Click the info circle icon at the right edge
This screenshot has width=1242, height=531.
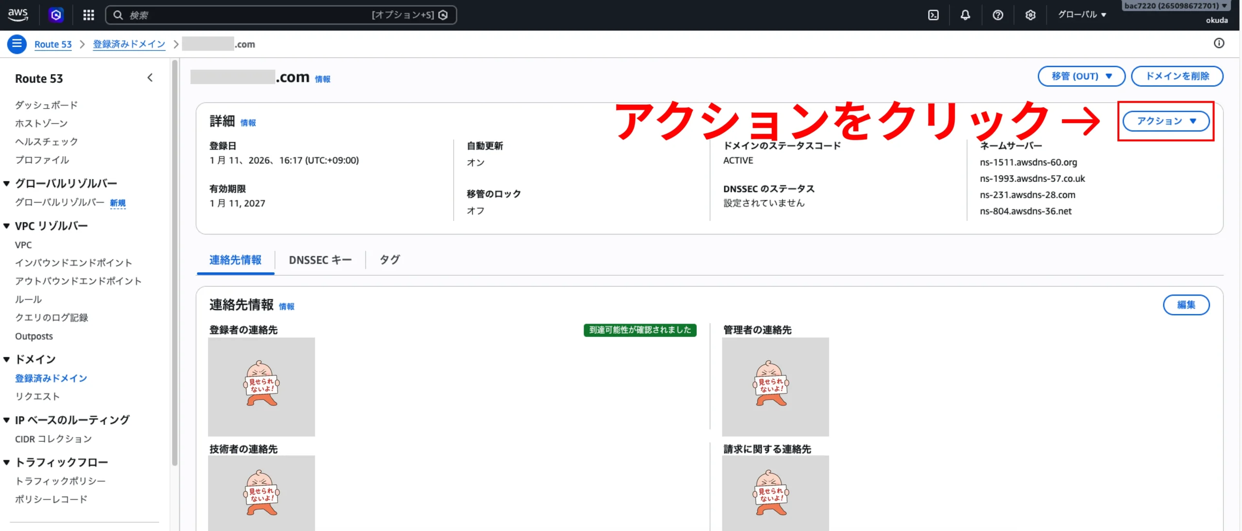coord(1219,43)
